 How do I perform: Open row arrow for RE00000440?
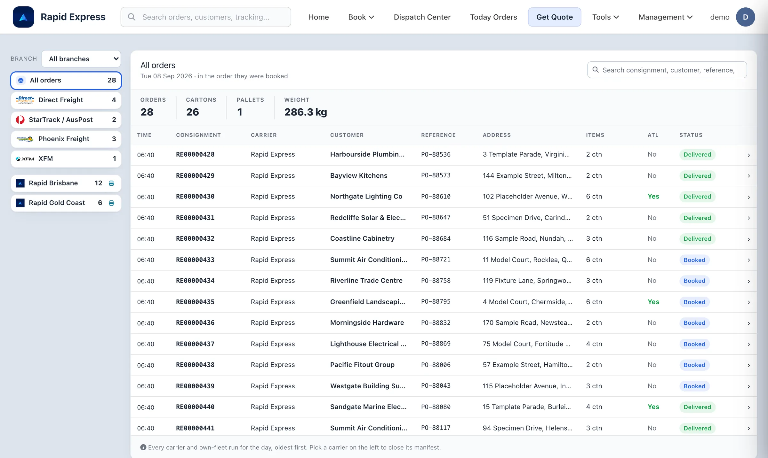tap(749, 408)
